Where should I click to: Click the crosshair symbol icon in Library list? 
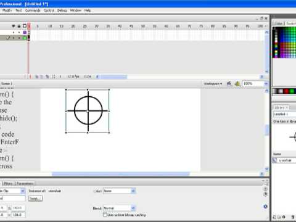(274, 160)
